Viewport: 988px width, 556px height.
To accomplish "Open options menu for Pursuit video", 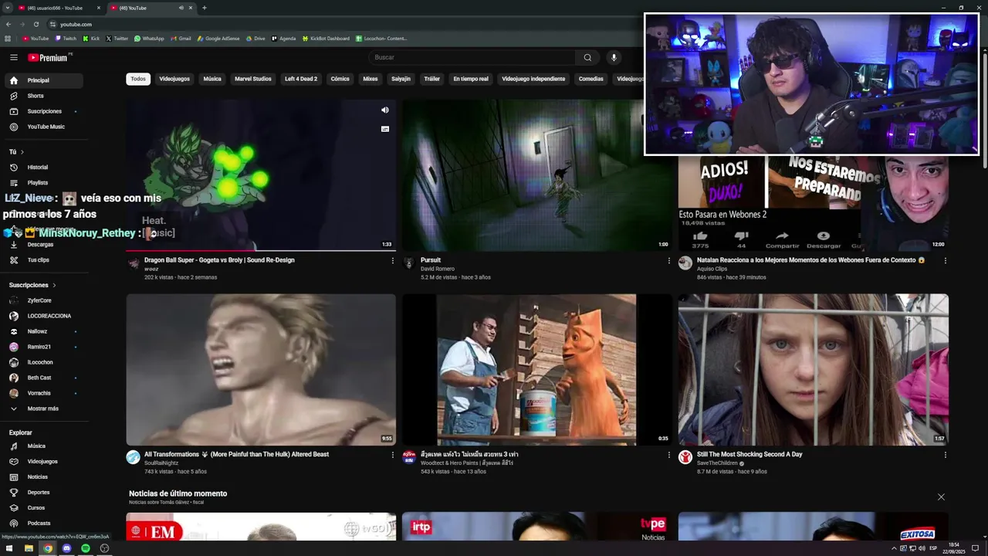I will 668,261.
